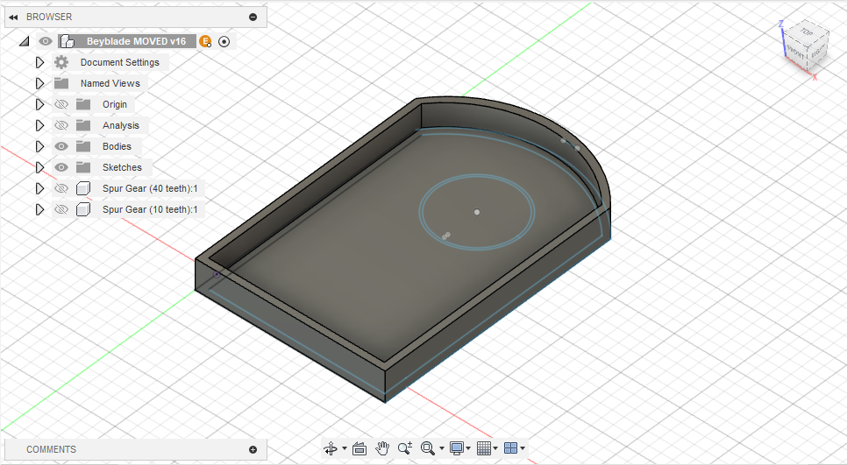Click the ViewCube TOP face
This screenshot has height=465, width=847.
(807, 32)
